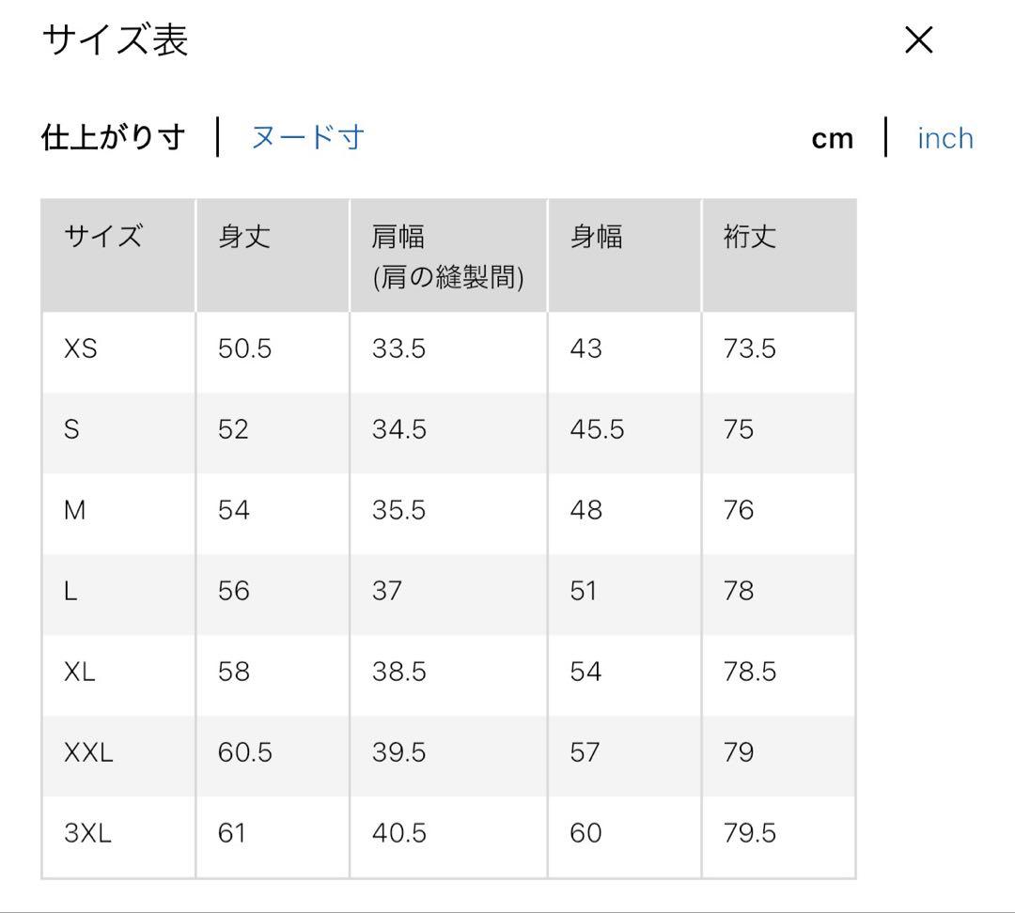This screenshot has height=913, width=1015.
Task: Click the 身丈 column header
Action: pyautogui.click(x=244, y=236)
